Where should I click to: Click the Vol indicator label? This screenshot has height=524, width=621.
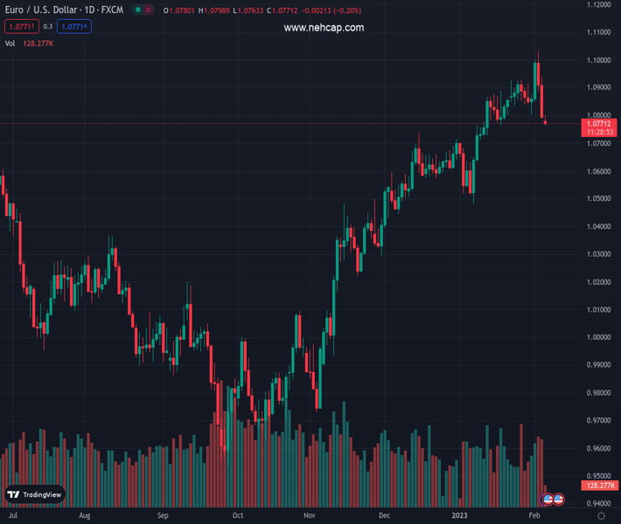[x=10, y=44]
